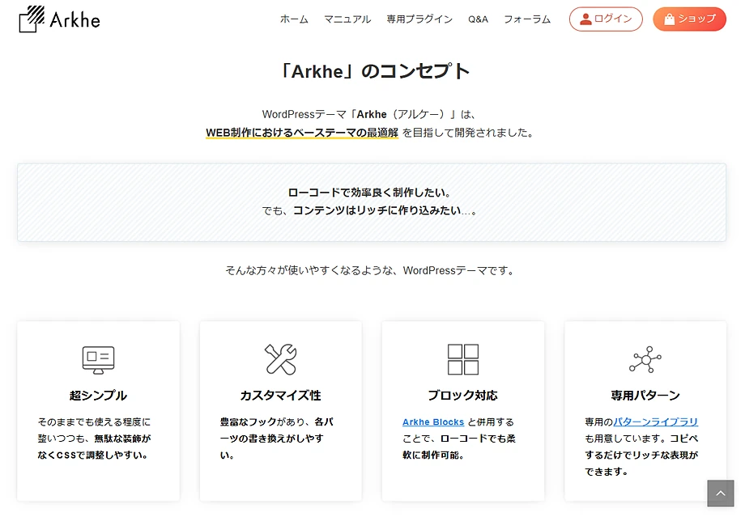The height and width of the screenshot is (517, 745).
Task: Open the フォーラム menu item
Action: (x=527, y=19)
